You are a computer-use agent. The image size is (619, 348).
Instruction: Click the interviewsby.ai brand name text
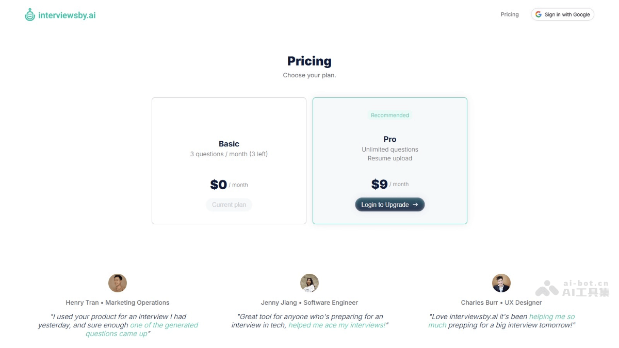67,15
